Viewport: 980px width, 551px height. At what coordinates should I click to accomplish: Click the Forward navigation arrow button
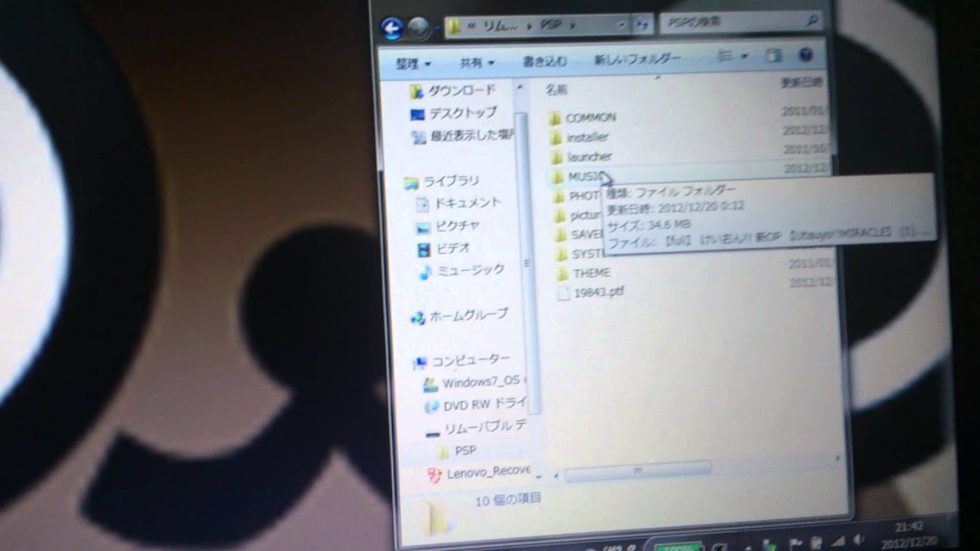coord(418,28)
